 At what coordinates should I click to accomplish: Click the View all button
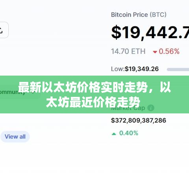click(15, 137)
